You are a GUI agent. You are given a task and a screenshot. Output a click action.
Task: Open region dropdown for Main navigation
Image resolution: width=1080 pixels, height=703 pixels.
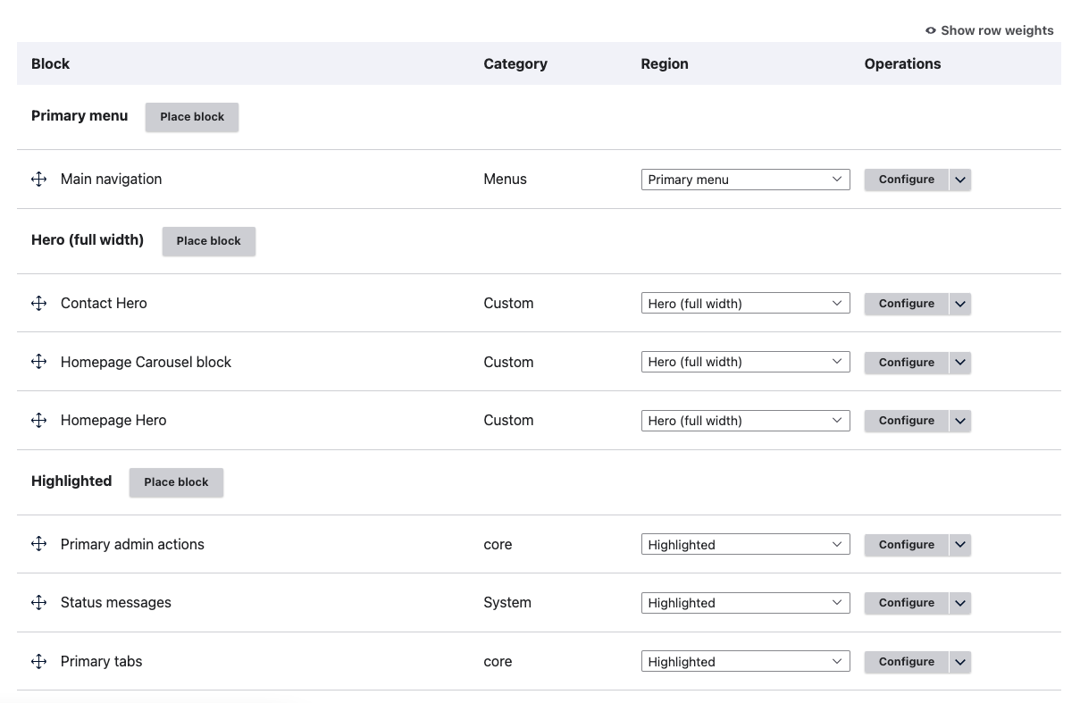pyautogui.click(x=745, y=180)
